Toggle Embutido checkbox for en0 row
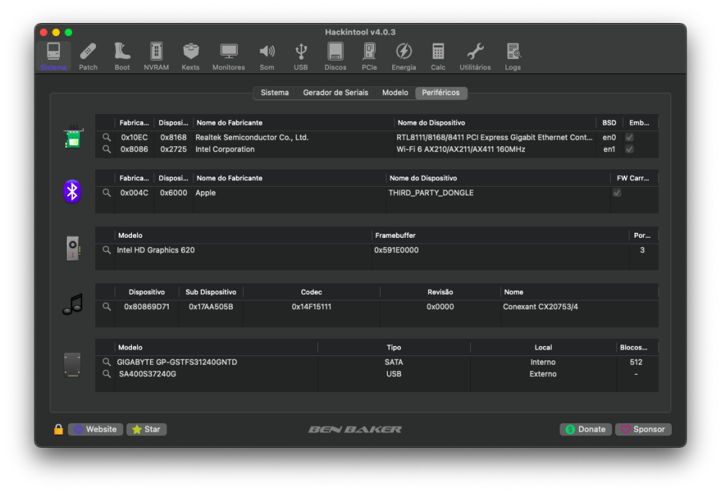This screenshot has height=493, width=721. 629,138
